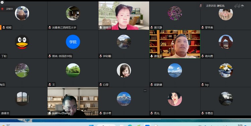Viewport: 251px width, 126px height.
Task: Open the three-dot menu on 晏小琴's tile
Action: point(145,91)
